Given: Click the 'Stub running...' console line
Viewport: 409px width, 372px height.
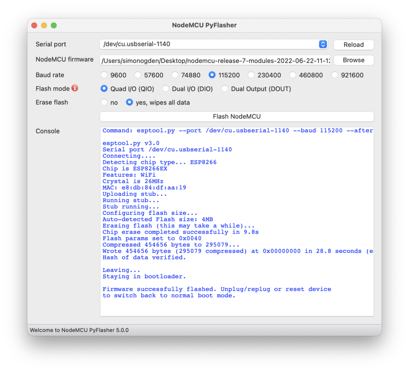Looking at the screenshot, I should [131, 207].
